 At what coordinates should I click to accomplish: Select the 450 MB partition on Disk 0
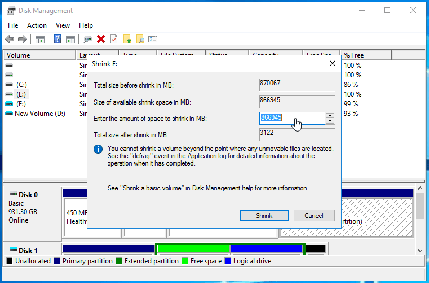click(76, 217)
